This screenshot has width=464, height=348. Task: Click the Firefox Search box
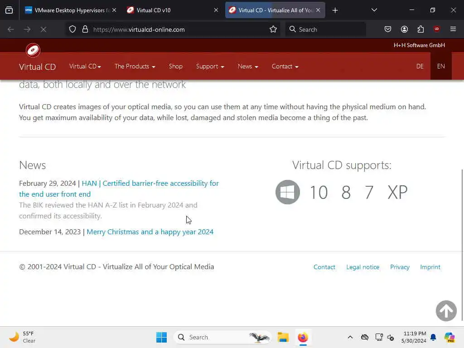(325, 29)
